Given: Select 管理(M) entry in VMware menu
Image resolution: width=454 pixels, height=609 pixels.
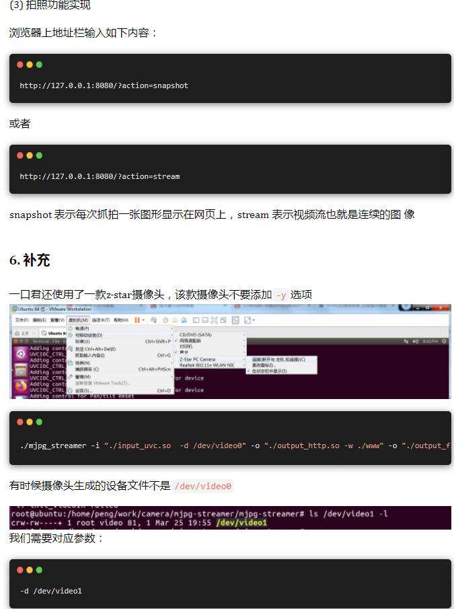Looking at the screenshot, I should 120,377.
